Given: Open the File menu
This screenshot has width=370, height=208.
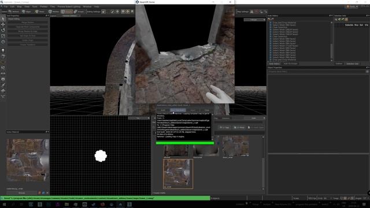Looking at the screenshot, I should [x=6, y=6].
